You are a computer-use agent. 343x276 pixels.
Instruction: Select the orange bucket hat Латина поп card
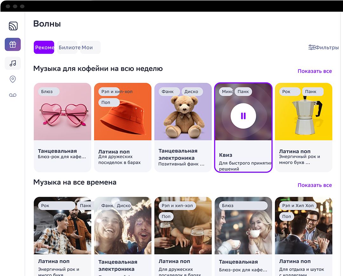click(x=123, y=128)
